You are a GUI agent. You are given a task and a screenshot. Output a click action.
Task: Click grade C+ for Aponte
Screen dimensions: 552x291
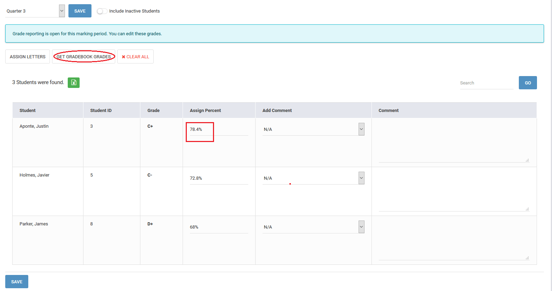150,126
